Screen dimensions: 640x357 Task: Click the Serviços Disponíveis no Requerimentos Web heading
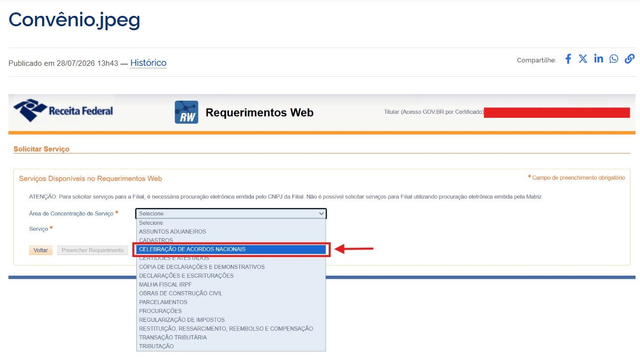point(90,178)
